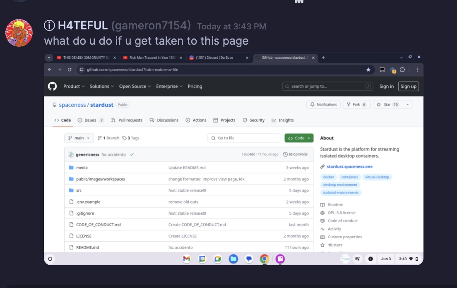The height and width of the screenshot is (288, 457).
Task: Open Files app from the shelf
Action: 233,259
